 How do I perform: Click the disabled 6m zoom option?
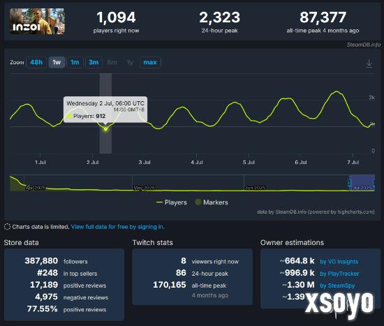click(x=112, y=62)
